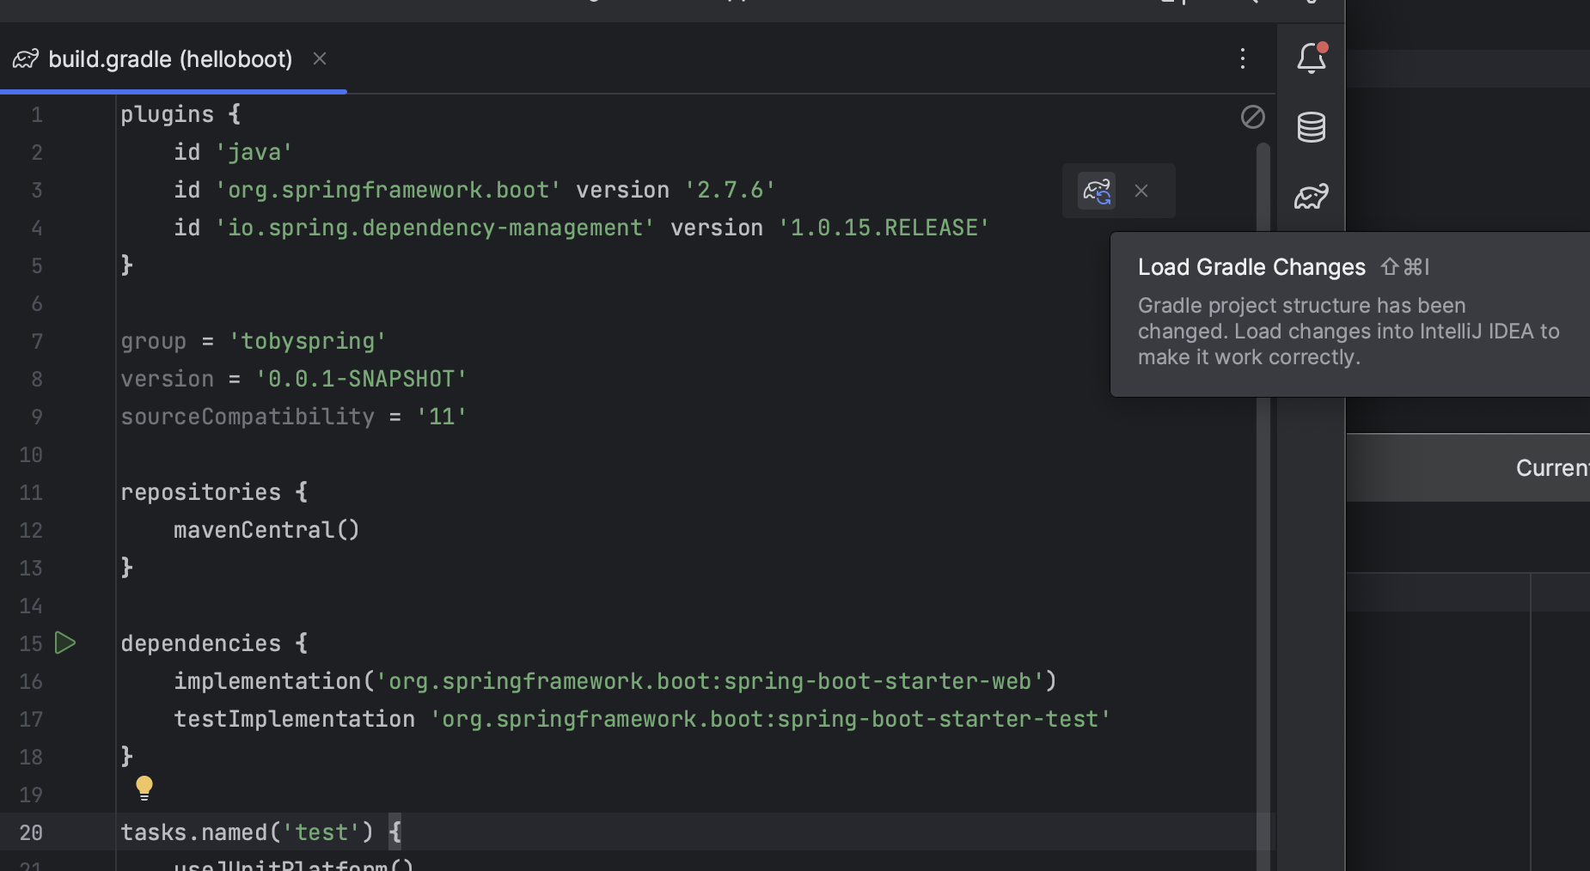1590x871 pixels.
Task: Click the 'test' string on line 20
Action: [321, 832]
